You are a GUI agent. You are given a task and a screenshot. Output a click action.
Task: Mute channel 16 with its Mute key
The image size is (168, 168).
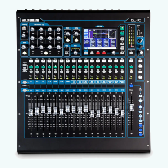(x=122, y=61)
